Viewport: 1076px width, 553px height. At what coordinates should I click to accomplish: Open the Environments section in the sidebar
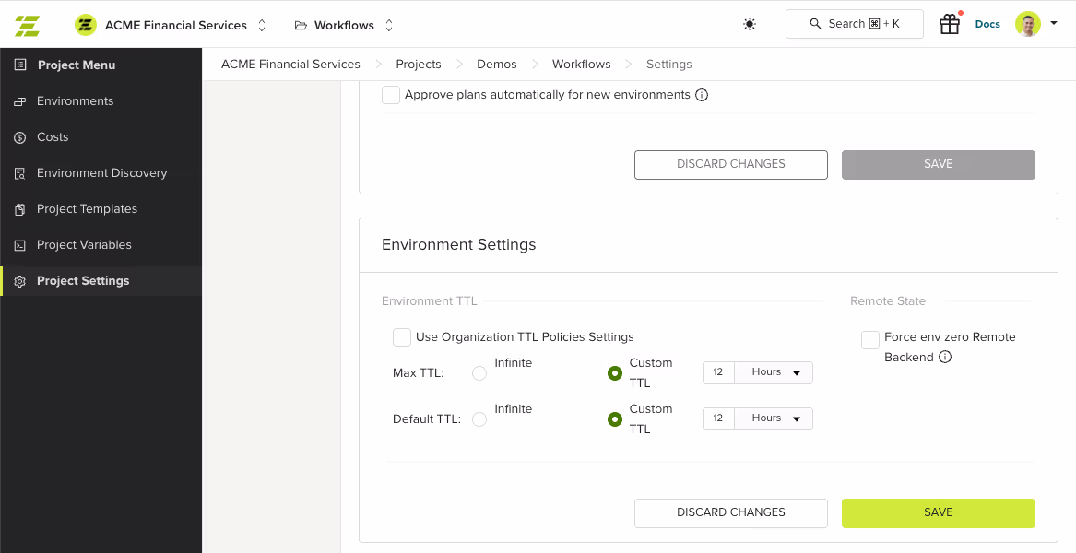[75, 100]
